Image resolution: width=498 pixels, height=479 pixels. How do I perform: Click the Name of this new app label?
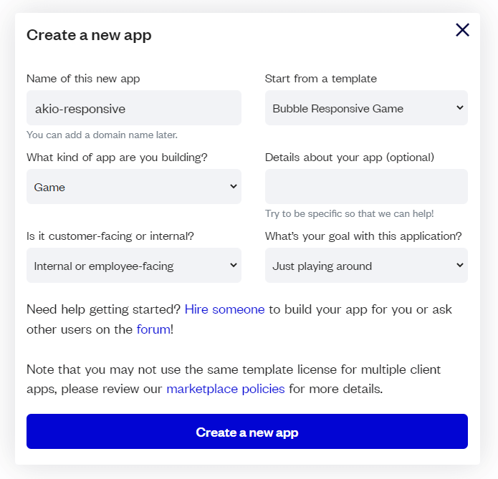click(x=83, y=79)
